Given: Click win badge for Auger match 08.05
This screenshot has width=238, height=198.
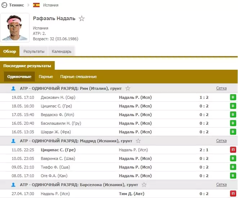Looking at the screenshot, I should point(233,176).
